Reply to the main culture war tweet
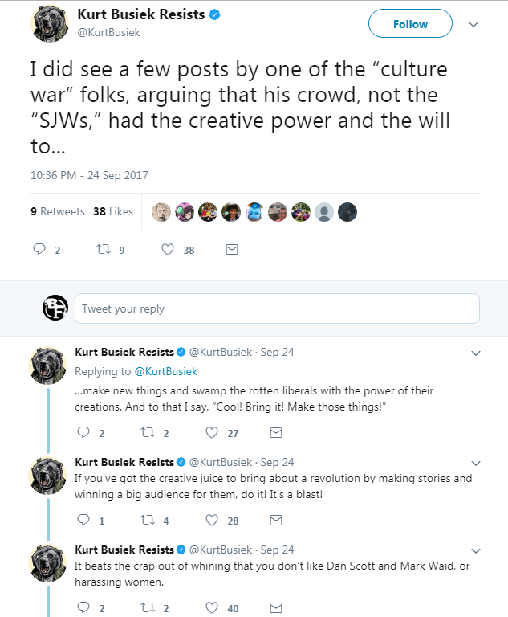This screenshot has width=508, height=617. click(39, 250)
